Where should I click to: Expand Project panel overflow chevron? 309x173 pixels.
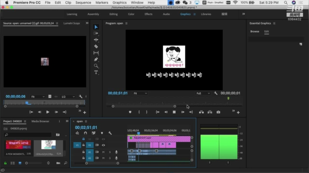(67, 121)
